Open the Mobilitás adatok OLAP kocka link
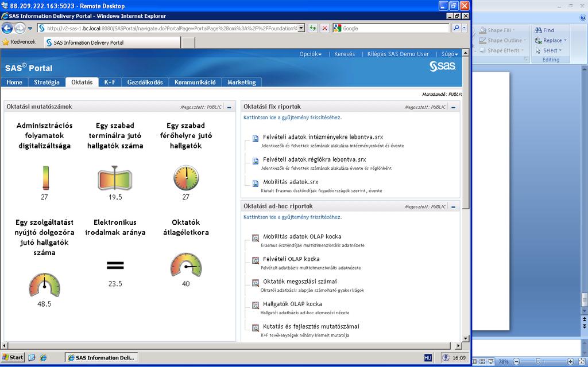Image resolution: width=588 pixels, height=367 pixels. (302, 236)
